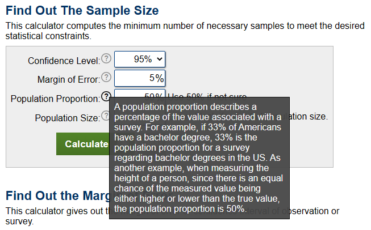371x230 pixels.
Task: Click the dark population proportion tooltip
Action: pyautogui.click(x=199, y=158)
